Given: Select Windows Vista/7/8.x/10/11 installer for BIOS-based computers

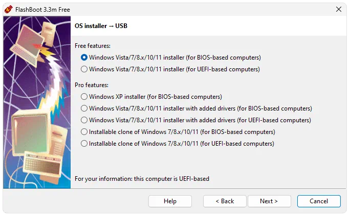Looking at the screenshot, I should (171, 58).
